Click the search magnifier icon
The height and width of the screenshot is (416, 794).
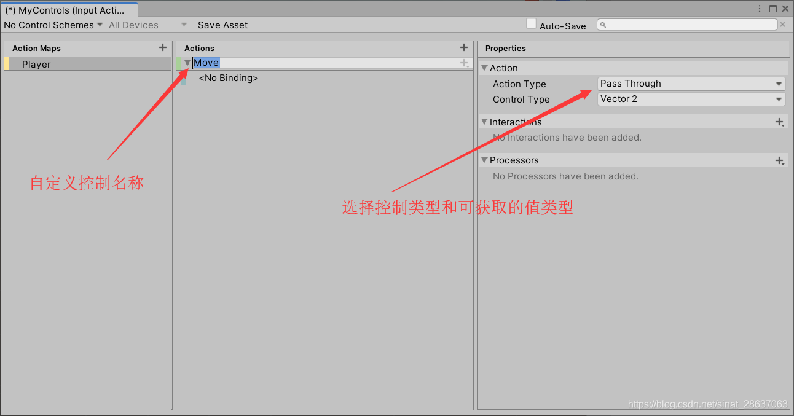tap(603, 24)
